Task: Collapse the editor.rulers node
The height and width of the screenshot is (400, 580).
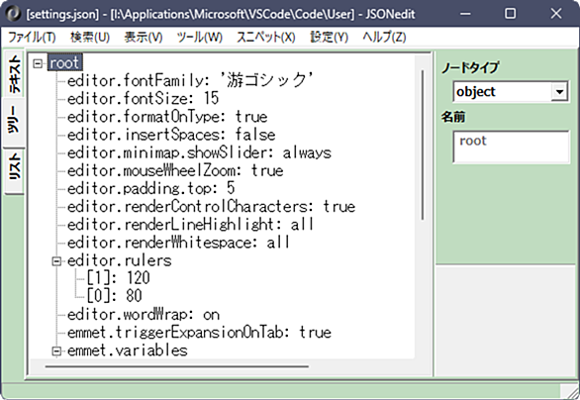Action: [56, 261]
